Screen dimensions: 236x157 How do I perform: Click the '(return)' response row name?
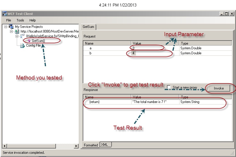coord(94,102)
